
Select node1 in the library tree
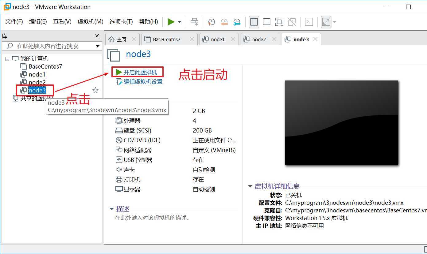click(x=37, y=74)
